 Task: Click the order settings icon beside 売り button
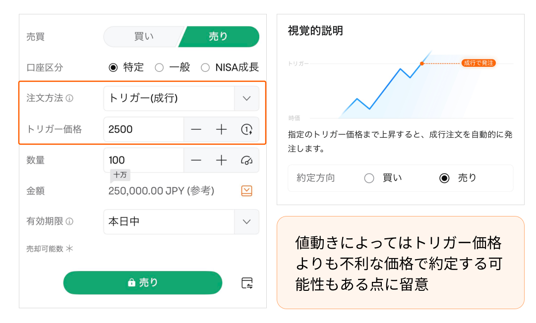[246, 283]
